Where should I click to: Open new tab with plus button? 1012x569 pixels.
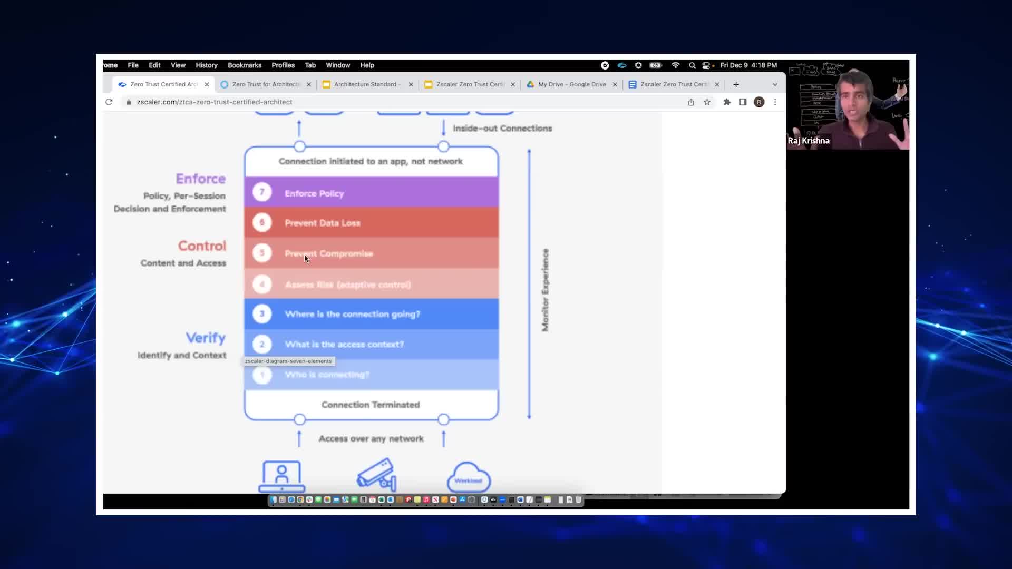(x=736, y=84)
